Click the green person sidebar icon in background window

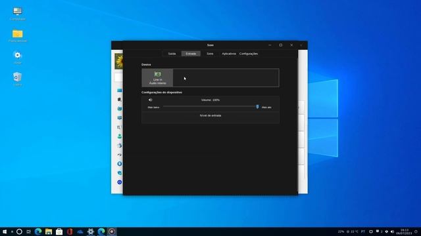pyautogui.click(x=120, y=136)
